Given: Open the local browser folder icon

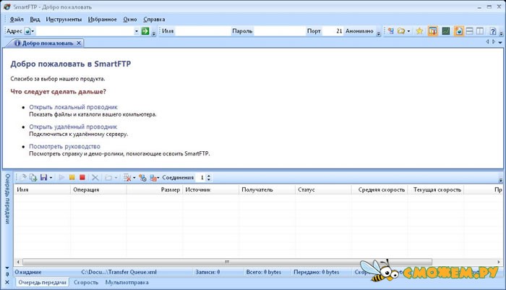Looking at the screenshot, I should tap(400, 31).
